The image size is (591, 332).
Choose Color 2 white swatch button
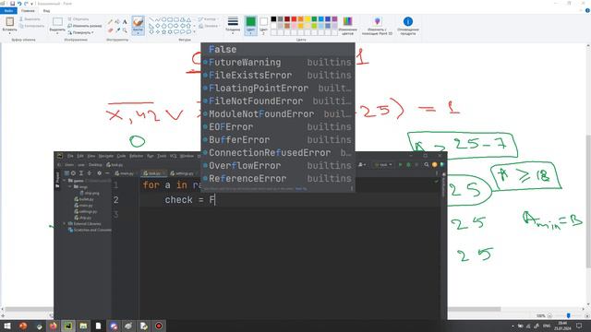click(x=263, y=25)
